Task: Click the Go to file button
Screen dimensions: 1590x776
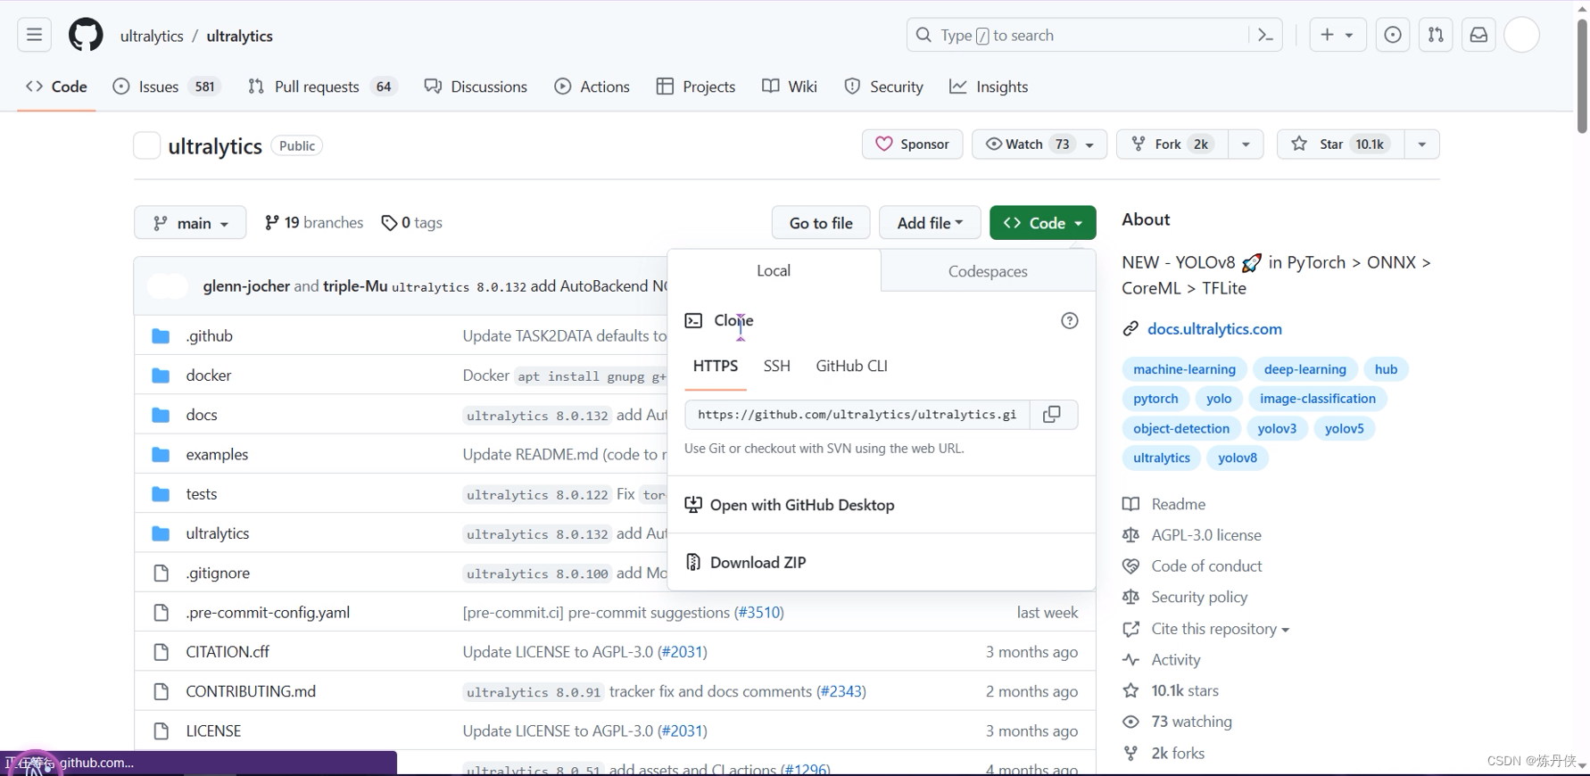Action: (x=821, y=223)
